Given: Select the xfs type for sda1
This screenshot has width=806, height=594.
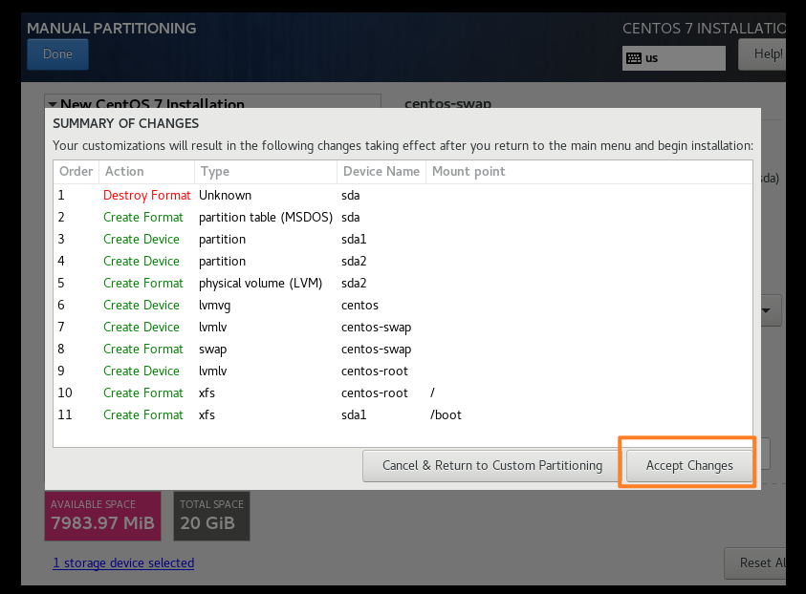Looking at the screenshot, I should [207, 414].
